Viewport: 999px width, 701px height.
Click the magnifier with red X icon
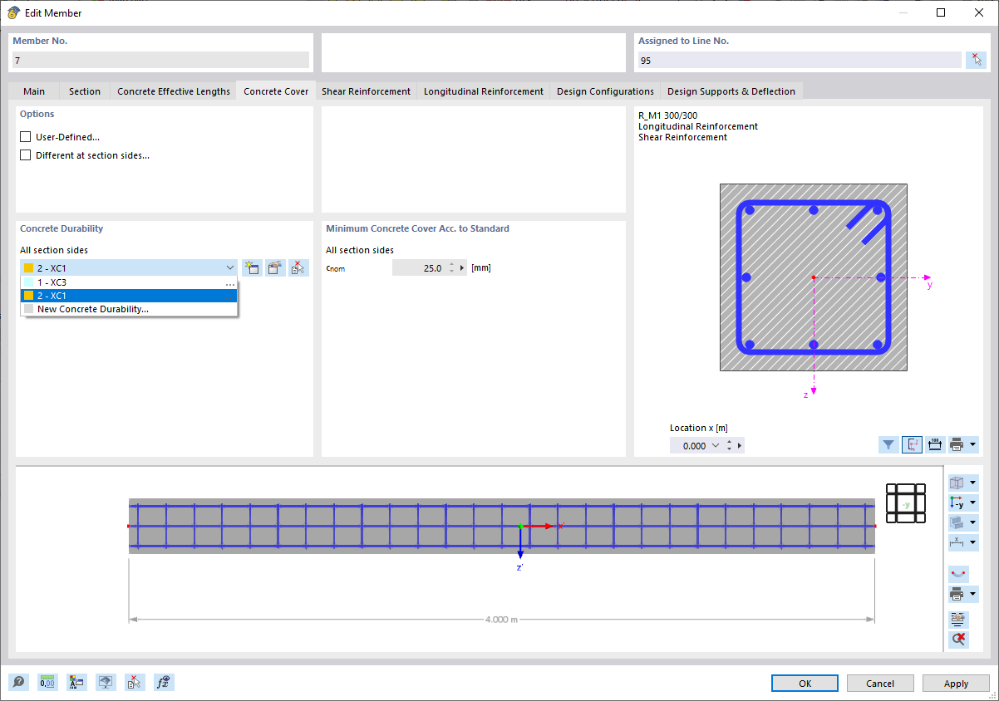958,640
